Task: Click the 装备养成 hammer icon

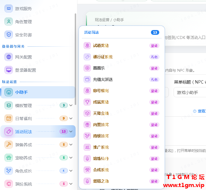Action: point(9,145)
